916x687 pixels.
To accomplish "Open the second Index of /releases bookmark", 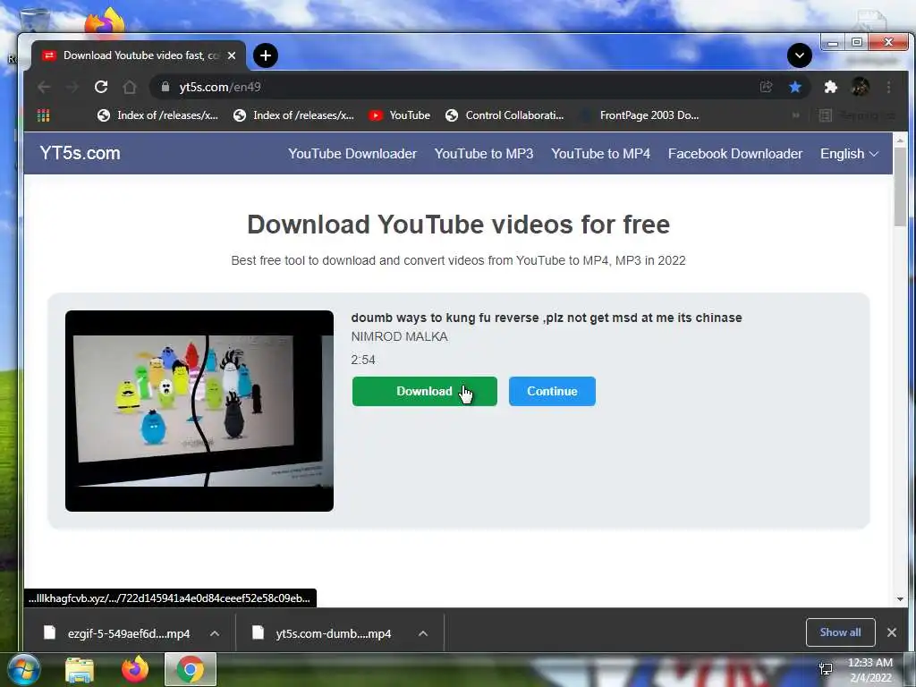I will pyautogui.click(x=293, y=115).
